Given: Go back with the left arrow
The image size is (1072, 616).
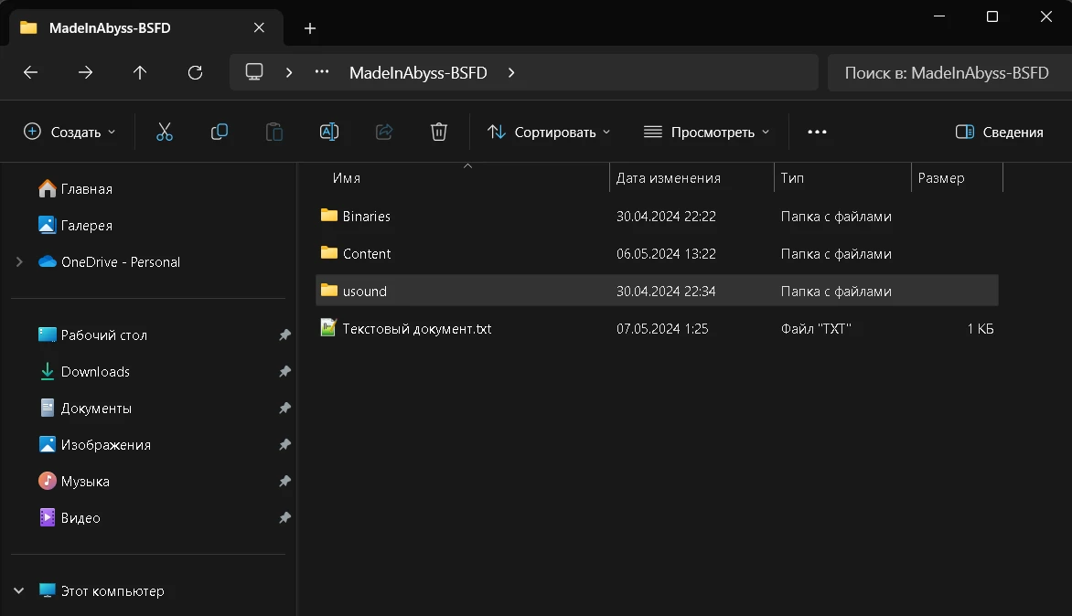Looking at the screenshot, I should [x=31, y=72].
